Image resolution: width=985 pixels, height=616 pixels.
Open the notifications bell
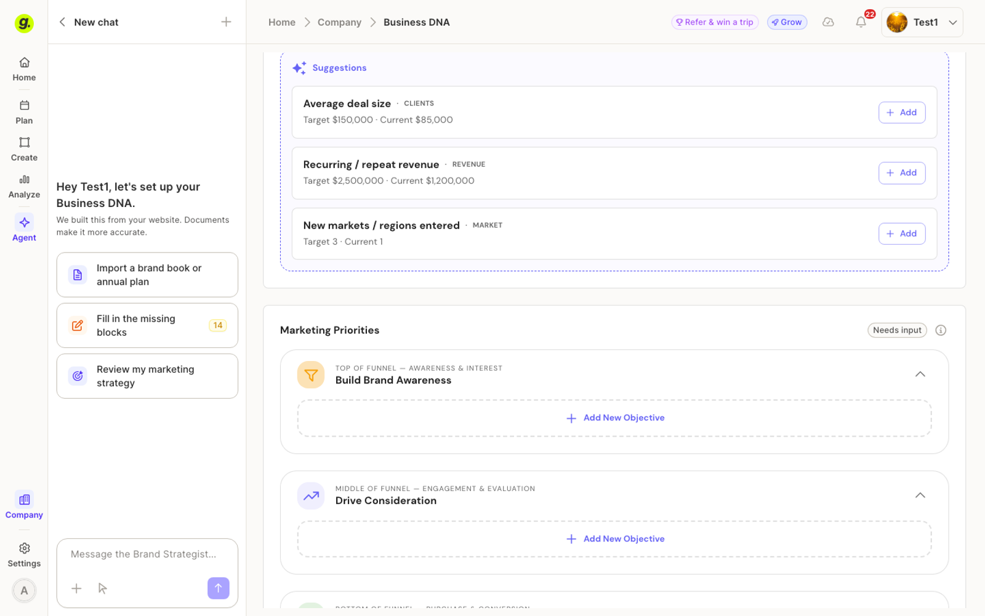click(861, 22)
